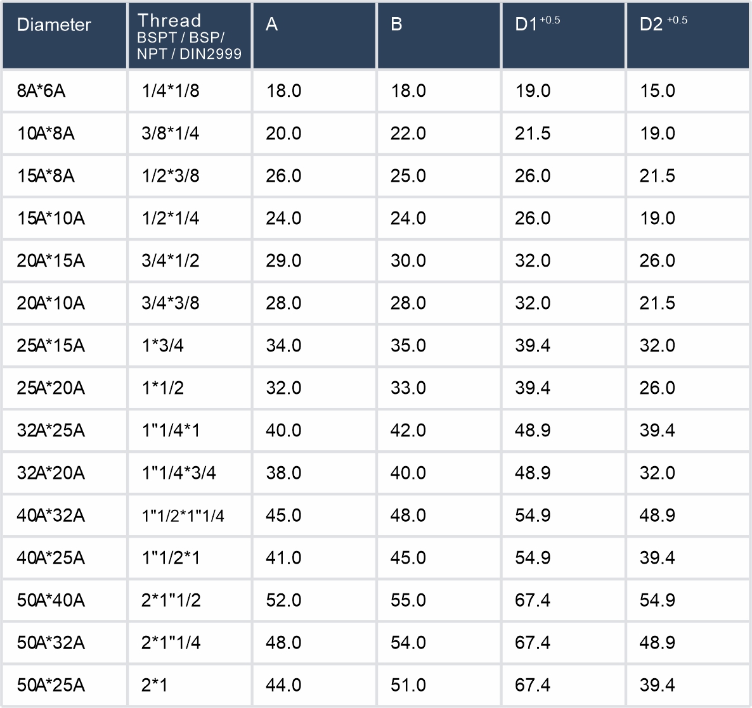Click the 1"1/4*1 thread cell

coord(171,431)
